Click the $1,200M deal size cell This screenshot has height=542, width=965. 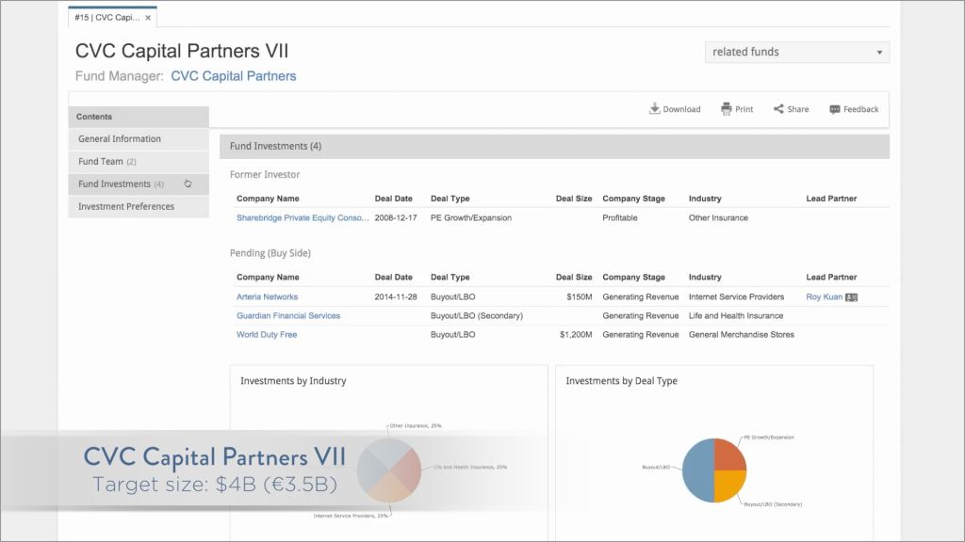pos(576,335)
